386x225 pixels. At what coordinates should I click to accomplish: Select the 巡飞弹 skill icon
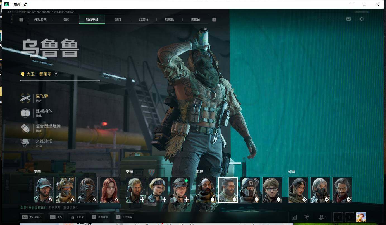pos(25,98)
